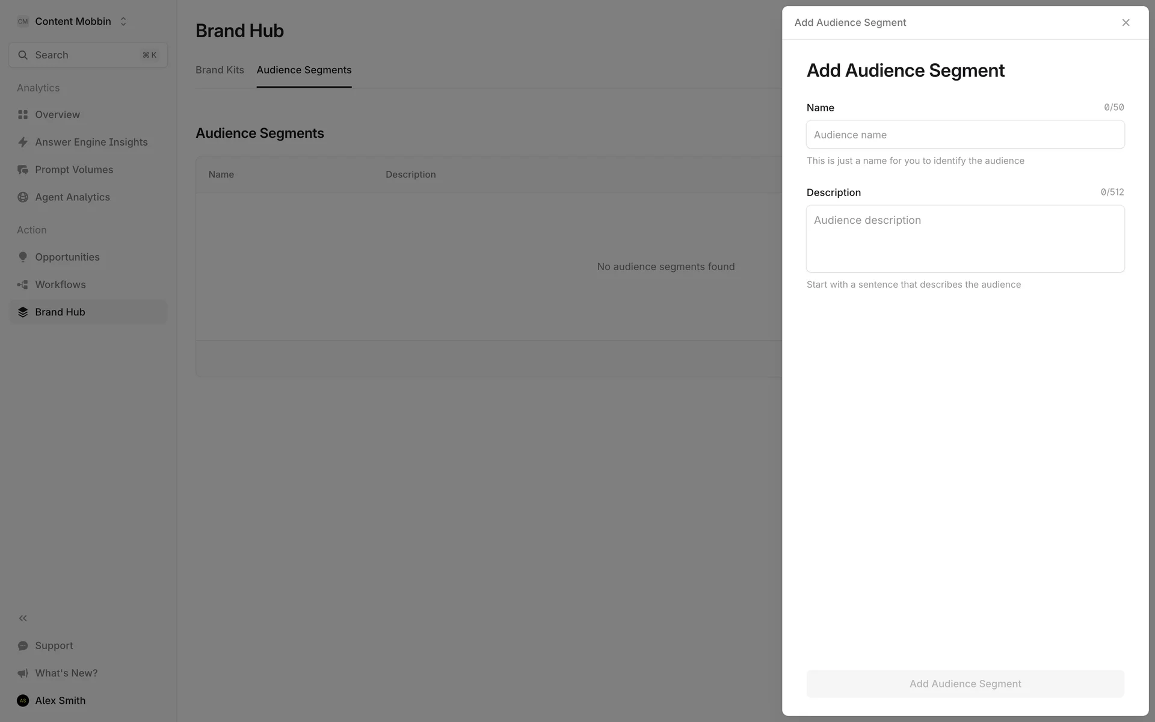This screenshot has width=1155, height=722.
Task: Open the Search bar in sidebar
Action: click(x=88, y=55)
